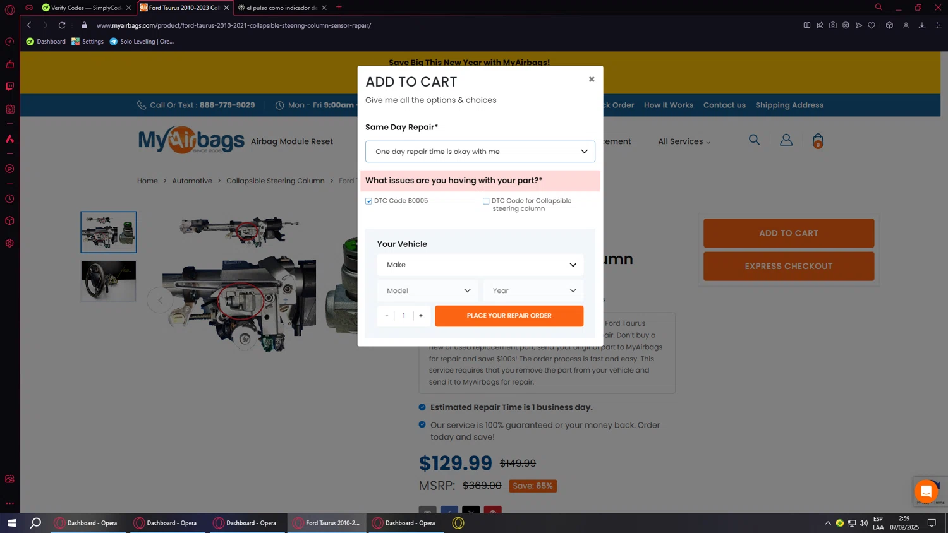Open the Solo Leveling bookmark
Viewport: 948px width, 533px height.
click(x=142, y=42)
